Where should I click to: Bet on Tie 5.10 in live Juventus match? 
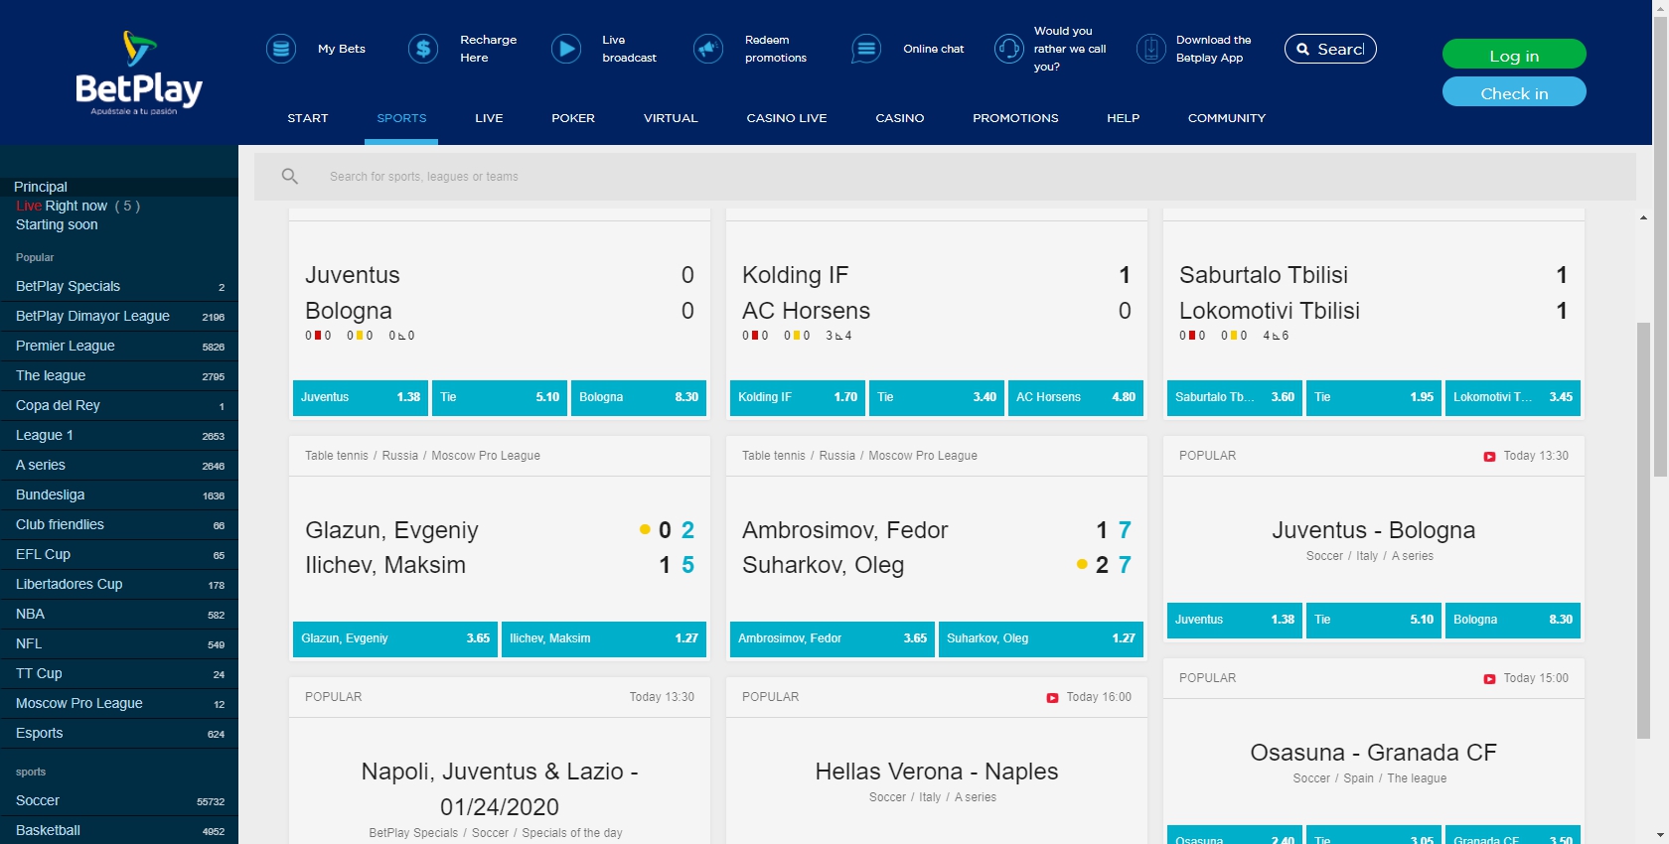tap(500, 397)
